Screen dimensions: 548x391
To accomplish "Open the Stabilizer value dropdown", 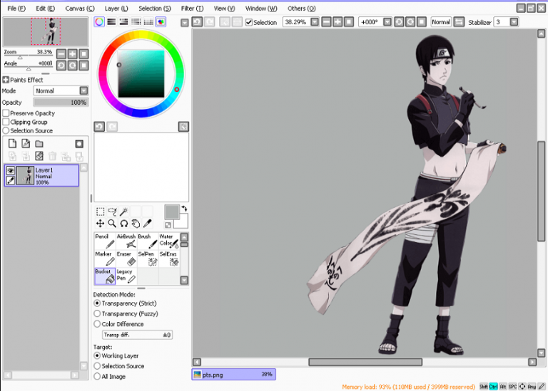I will point(514,22).
